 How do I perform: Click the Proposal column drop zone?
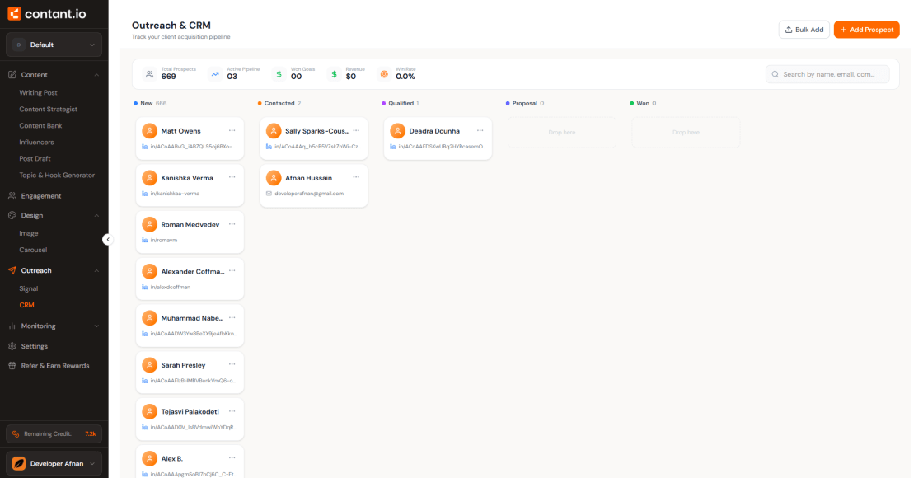click(x=561, y=133)
